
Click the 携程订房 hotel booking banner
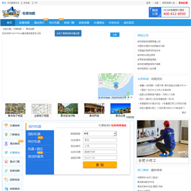pos(169,12)
